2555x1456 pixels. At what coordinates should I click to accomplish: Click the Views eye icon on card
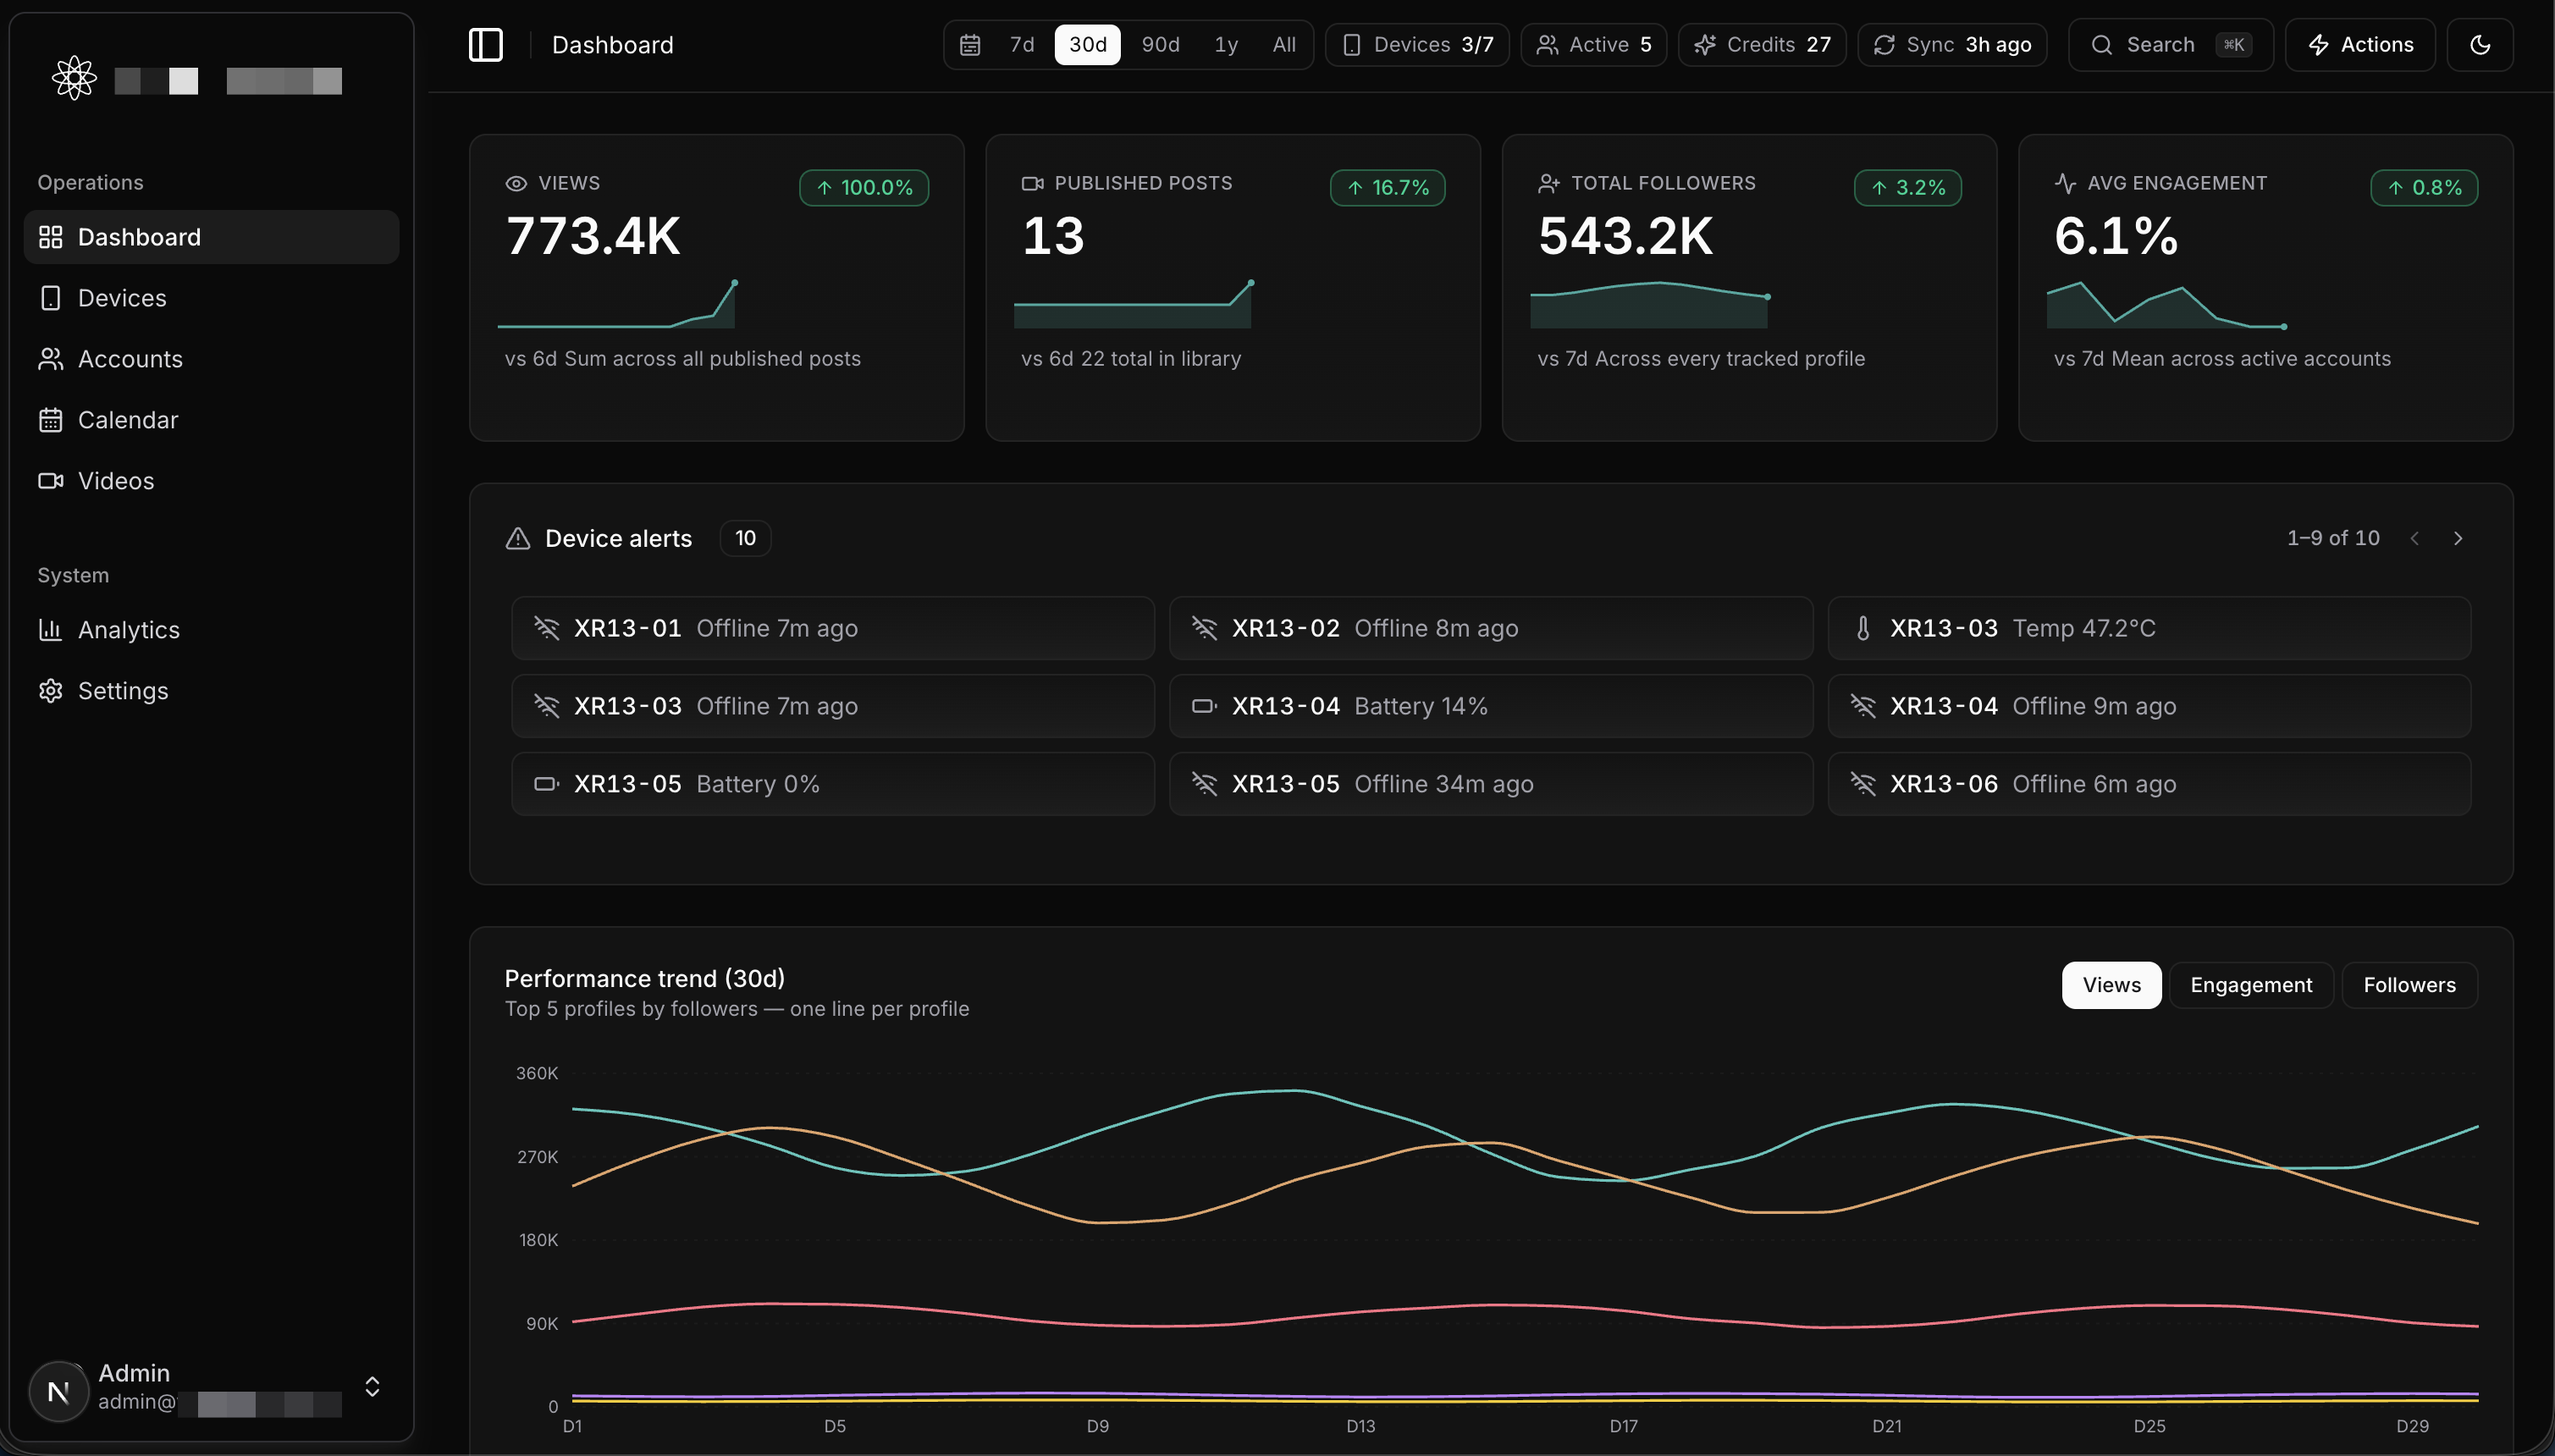coord(516,183)
